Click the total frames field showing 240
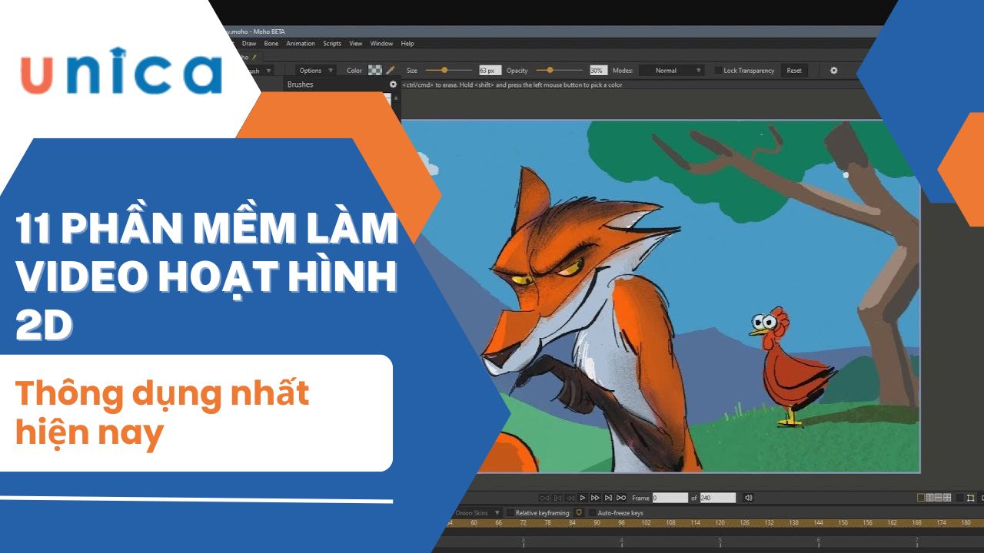Image resolution: width=984 pixels, height=553 pixels. tap(717, 498)
